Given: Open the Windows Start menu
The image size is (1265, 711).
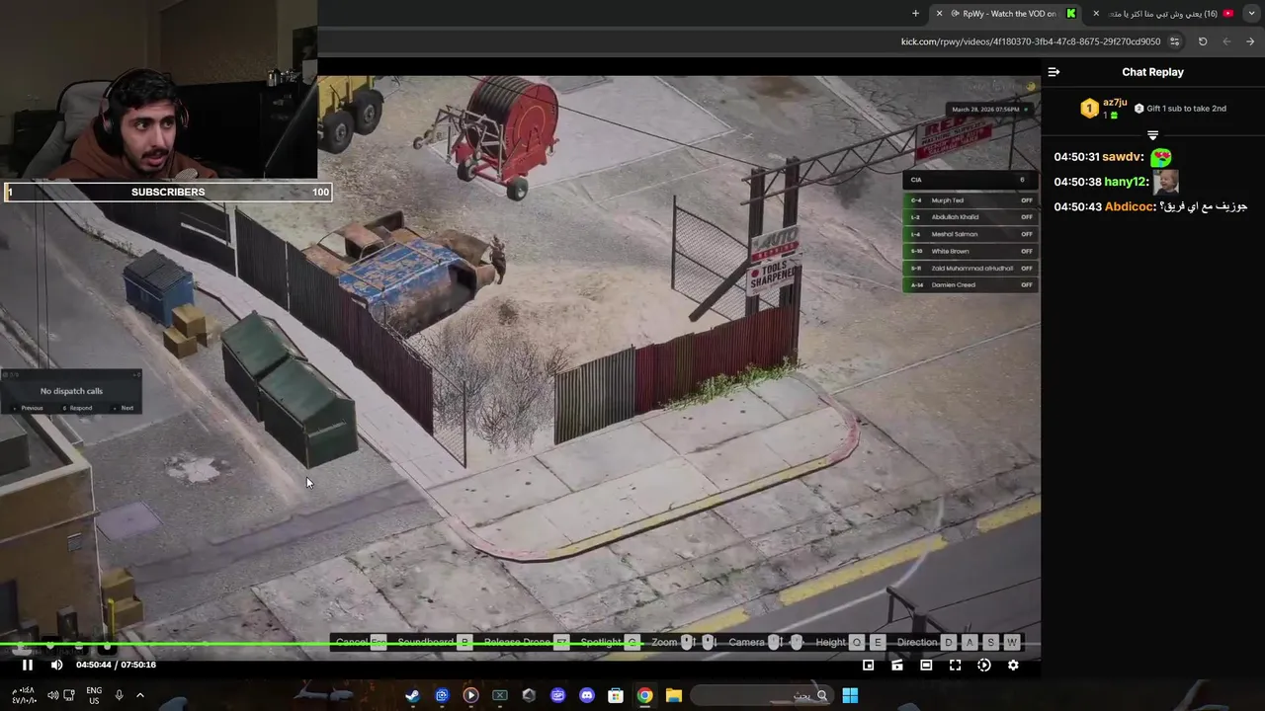Looking at the screenshot, I should pos(850,695).
